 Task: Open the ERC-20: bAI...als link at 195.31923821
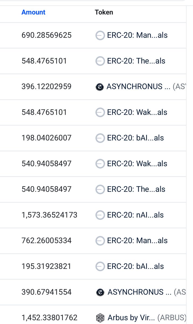coord(135,266)
